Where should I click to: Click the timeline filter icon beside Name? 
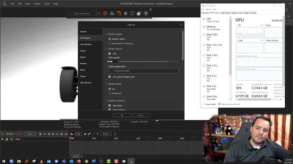coord(11,139)
